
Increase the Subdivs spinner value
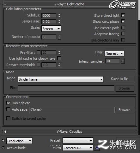pos(59,14)
